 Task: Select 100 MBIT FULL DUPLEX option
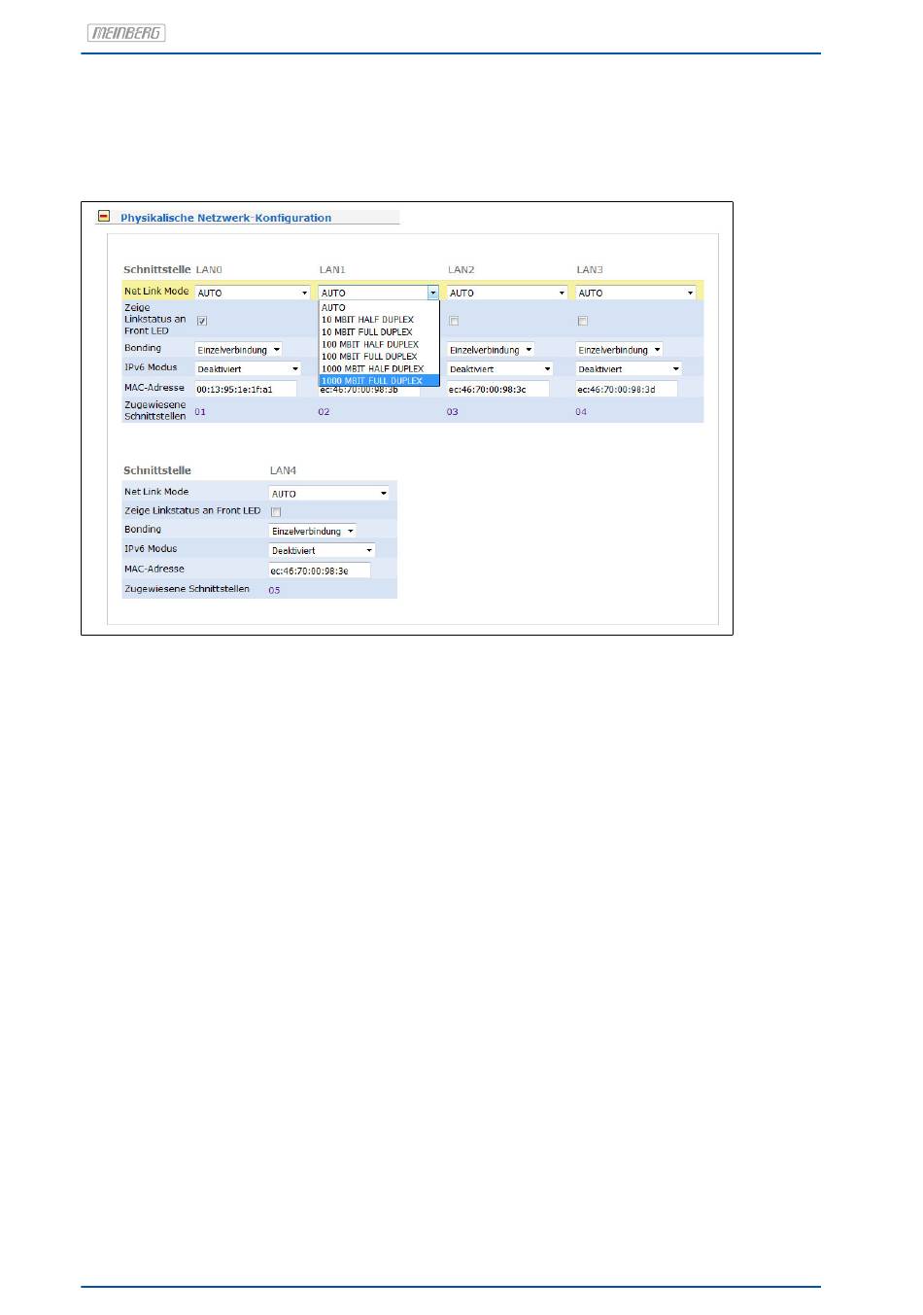coord(379,356)
